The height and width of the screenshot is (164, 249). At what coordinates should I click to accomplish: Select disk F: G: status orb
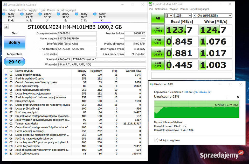[4, 14]
